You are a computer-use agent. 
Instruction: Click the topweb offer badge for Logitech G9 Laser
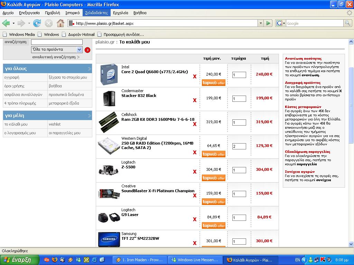pos(214,226)
